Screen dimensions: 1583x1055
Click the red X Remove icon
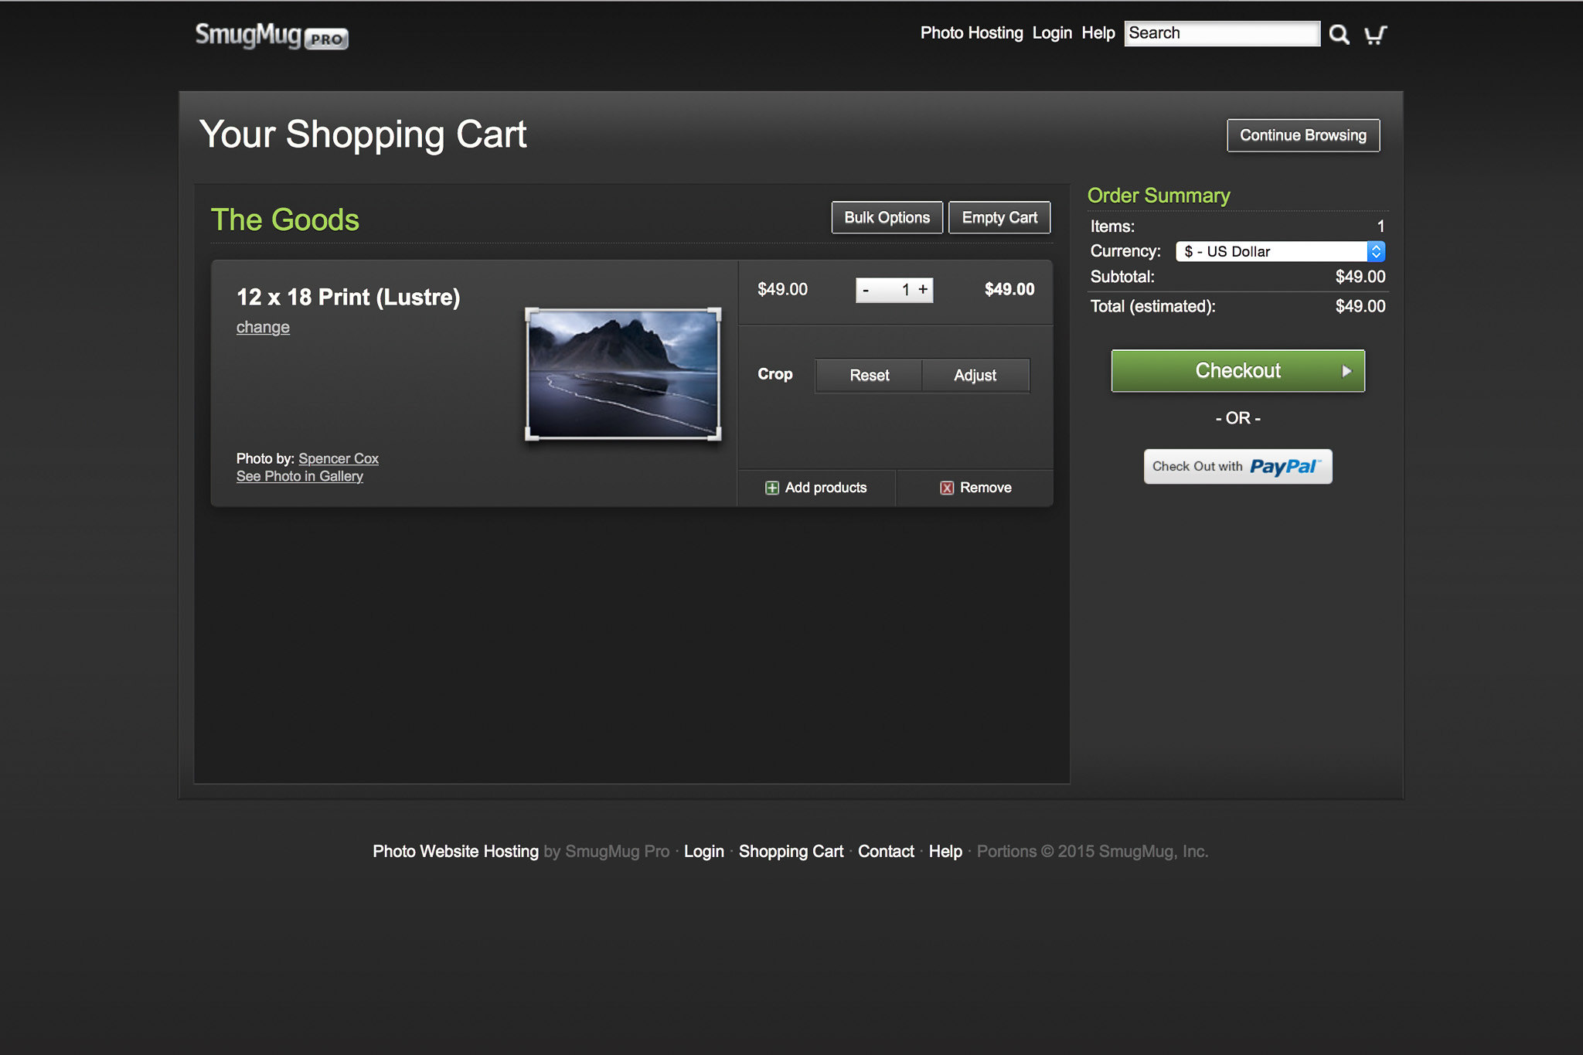[946, 488]
